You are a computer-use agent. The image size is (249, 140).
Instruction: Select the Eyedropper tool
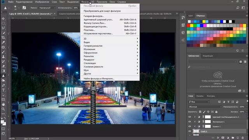tap(3, 42)
